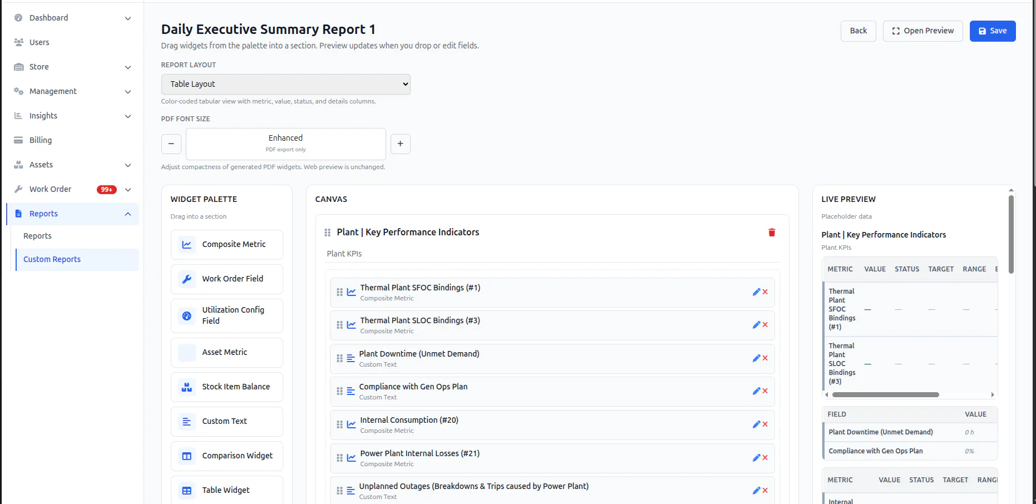The width and height of the screenshot is (1036, 504).
Task: Click the Insights chart icon
Action: click(18, 116)
